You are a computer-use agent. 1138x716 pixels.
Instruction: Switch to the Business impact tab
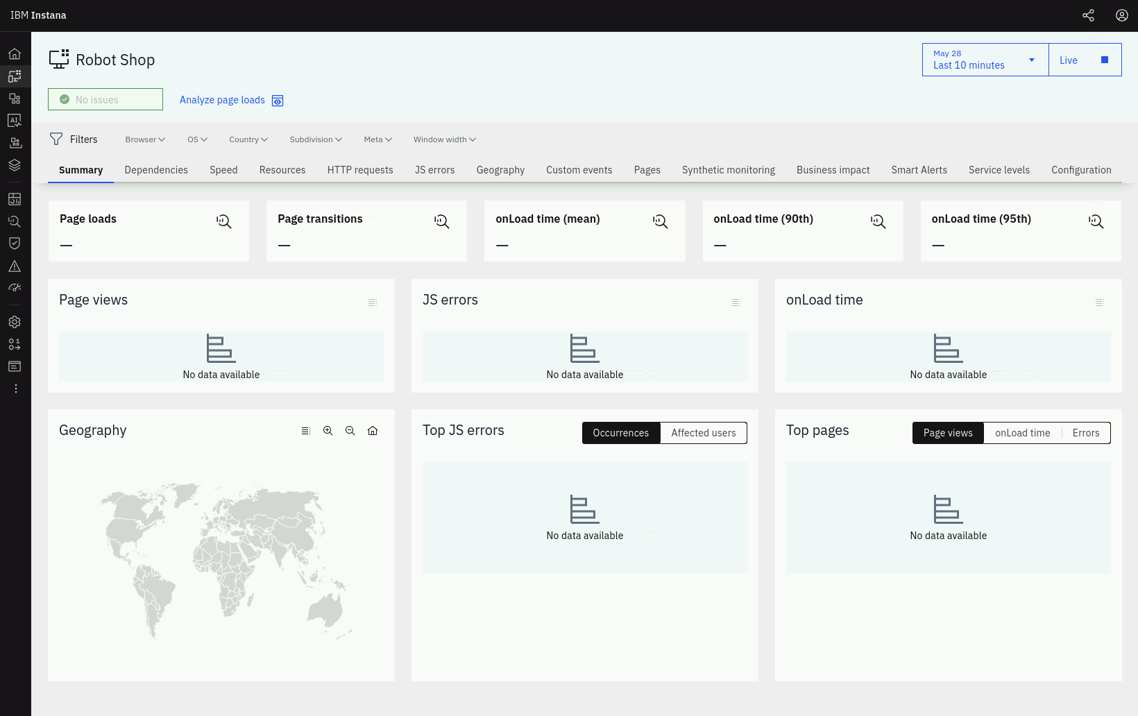click(x=833, y=170)
